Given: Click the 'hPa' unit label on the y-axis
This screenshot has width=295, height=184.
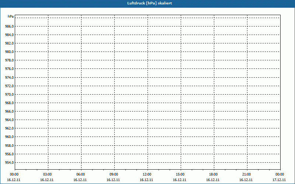Looking at the screenshot, I should tap(11, 16).
